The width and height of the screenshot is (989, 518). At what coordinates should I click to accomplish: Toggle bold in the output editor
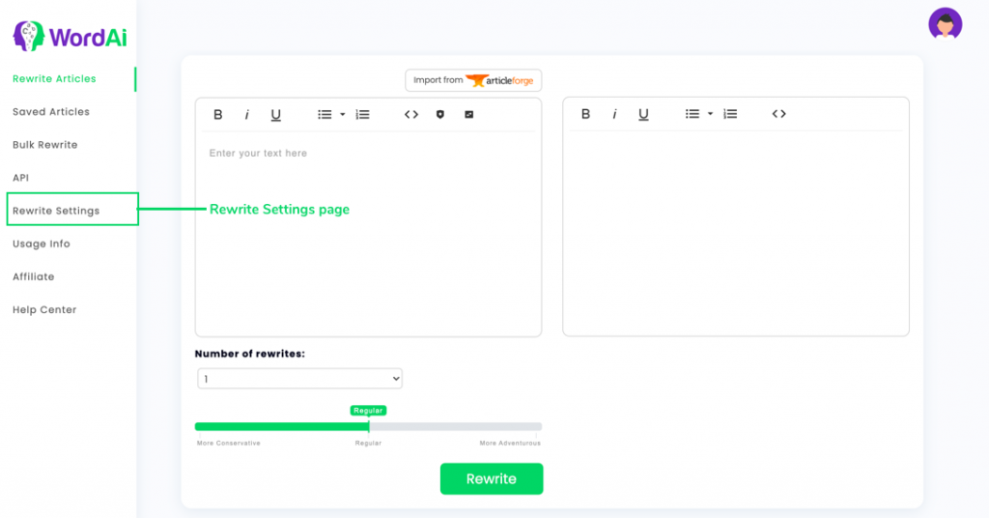[585, 114]
